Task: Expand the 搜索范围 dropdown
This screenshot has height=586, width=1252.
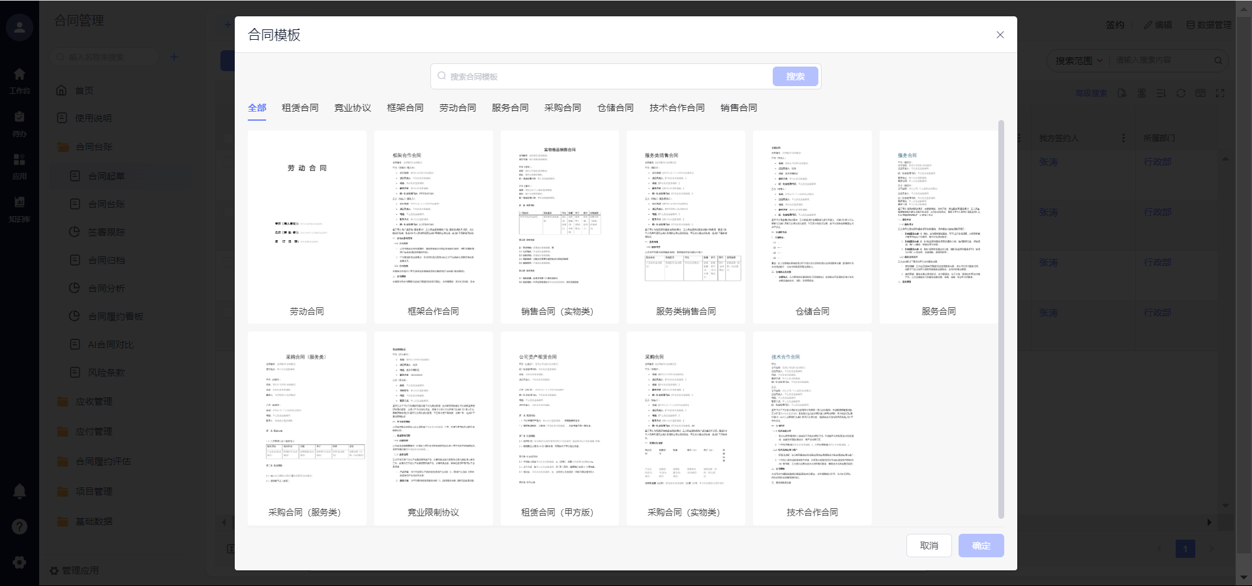Action: (1079, 61)
